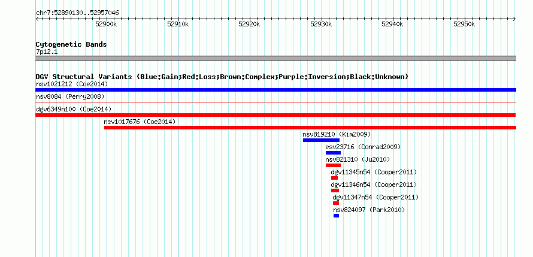Click the left arrowhead of the ruler
This screenshot has height=257, width=533.
point(37,19)
